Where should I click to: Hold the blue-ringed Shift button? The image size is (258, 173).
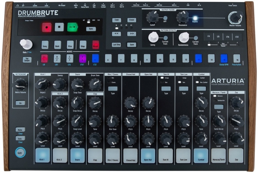20,152
